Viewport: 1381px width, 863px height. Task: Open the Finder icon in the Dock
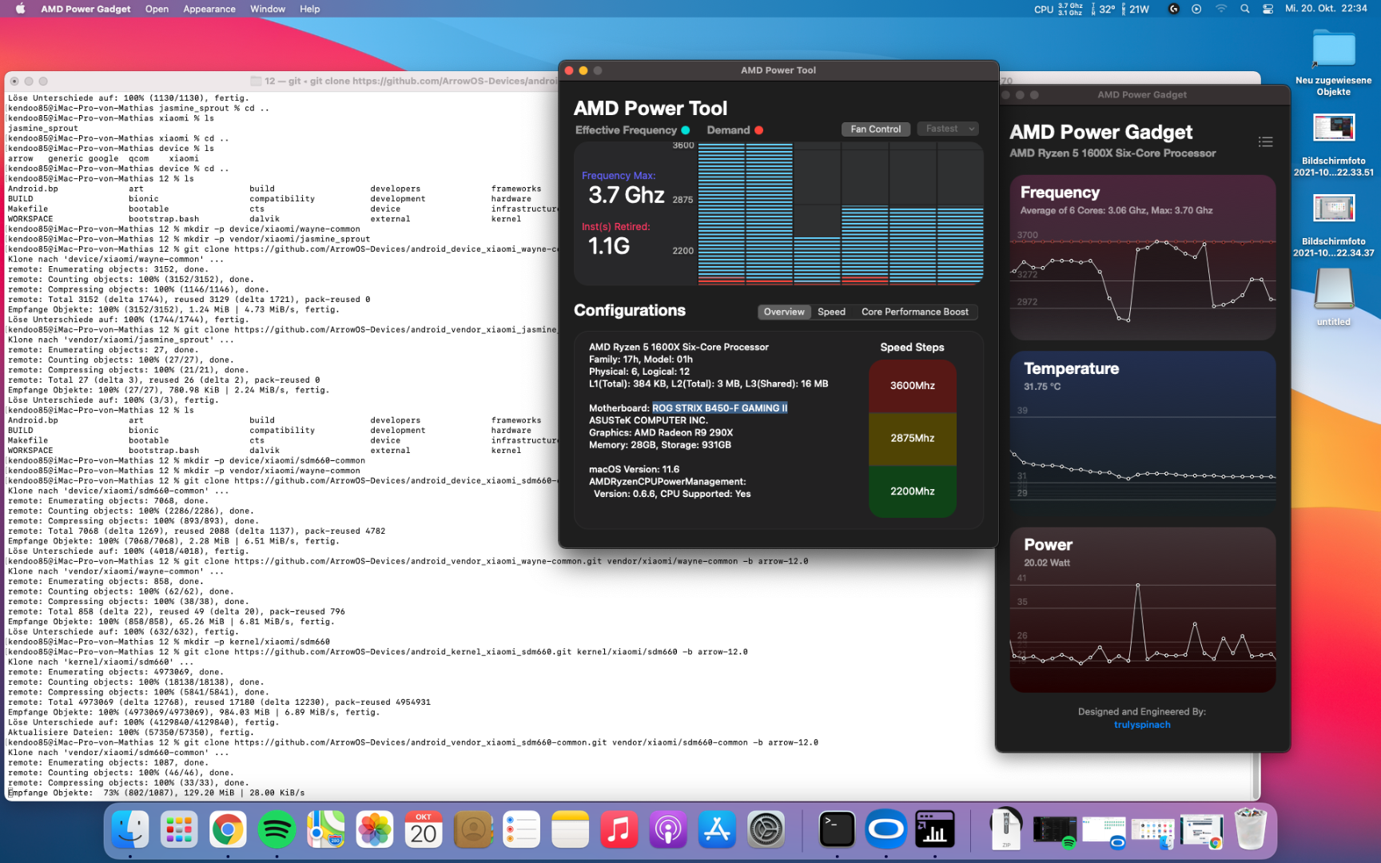click(129, 830)
